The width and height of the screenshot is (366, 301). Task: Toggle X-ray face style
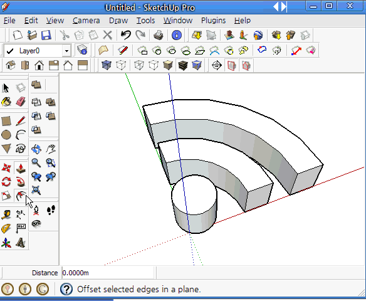coord(107,65)
